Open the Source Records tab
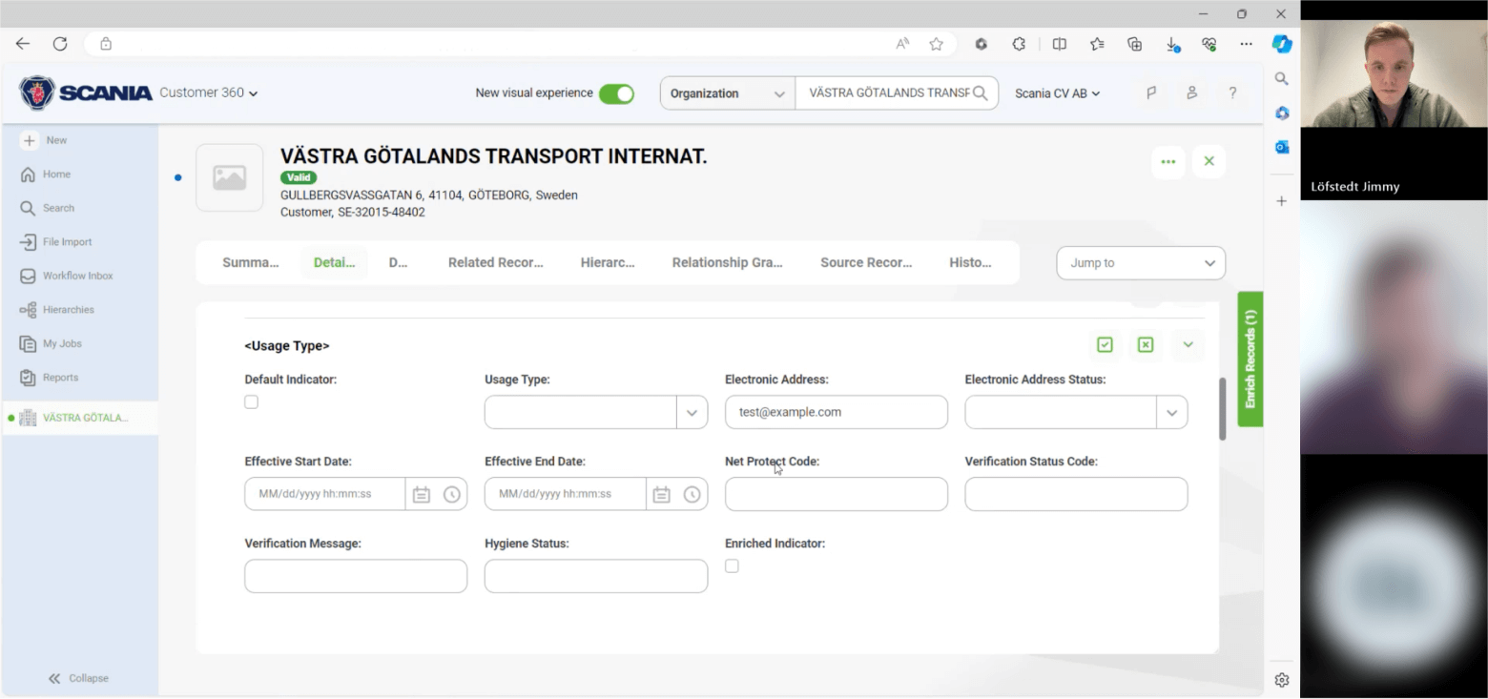Image resolution: width=1488 pixels, height=699 pixels. (866, 262)
